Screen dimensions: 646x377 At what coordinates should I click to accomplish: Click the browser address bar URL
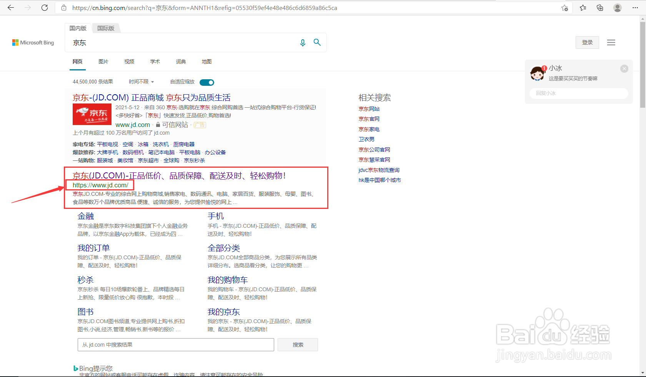point(205,8)
